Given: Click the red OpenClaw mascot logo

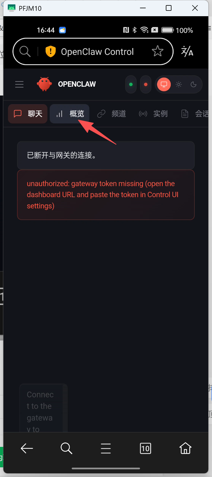Looking at the screenshot, I should point(44,84).
